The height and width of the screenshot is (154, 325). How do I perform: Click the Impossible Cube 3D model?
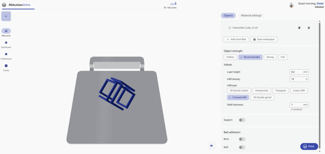117,94
